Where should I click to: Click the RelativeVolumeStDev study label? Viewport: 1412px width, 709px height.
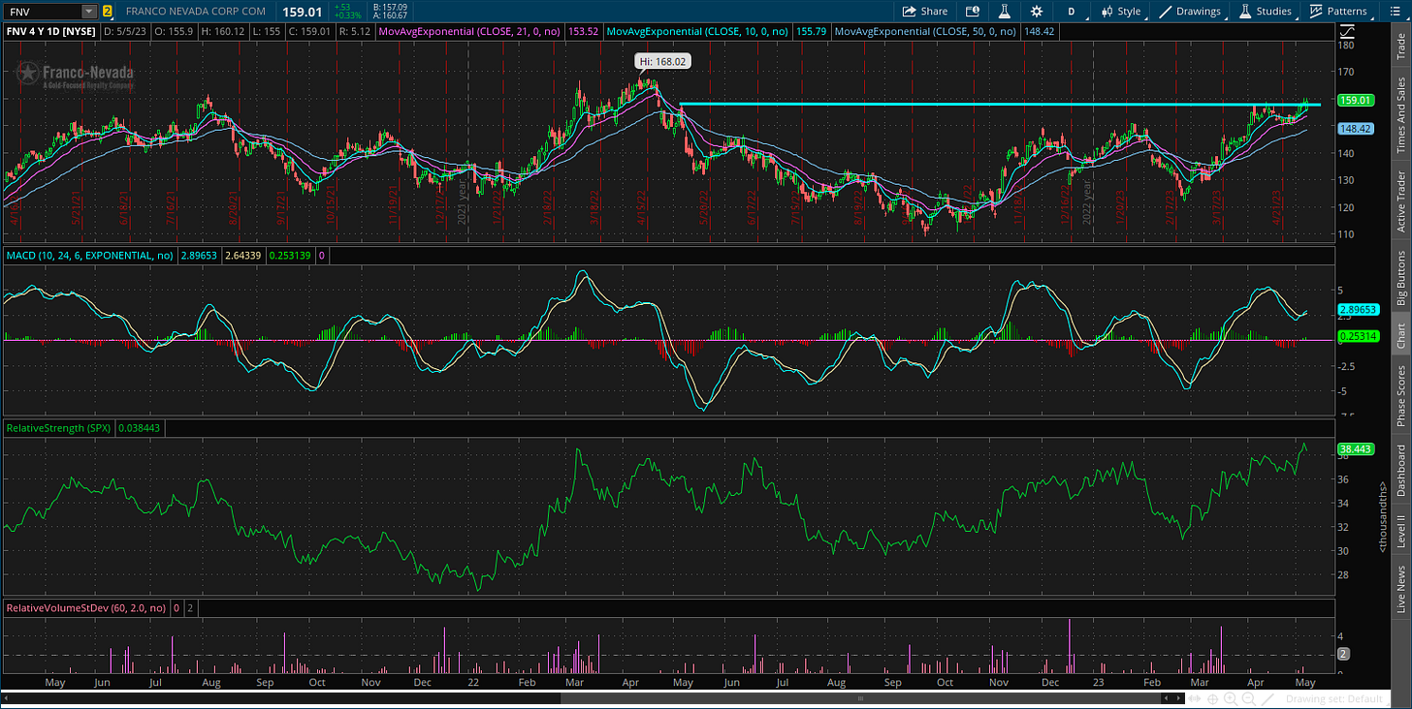(x=85, y=608)
